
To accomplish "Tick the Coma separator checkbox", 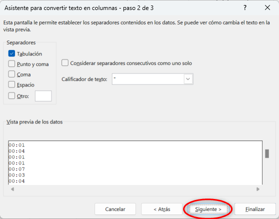I will pyautogui.click(x=11, y=74).
